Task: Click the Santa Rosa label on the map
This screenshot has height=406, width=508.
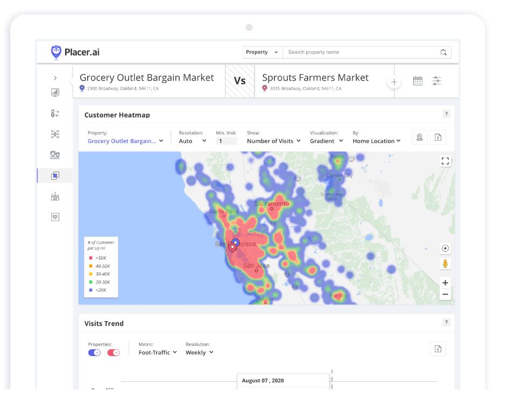Action: (x=223, y=212)
